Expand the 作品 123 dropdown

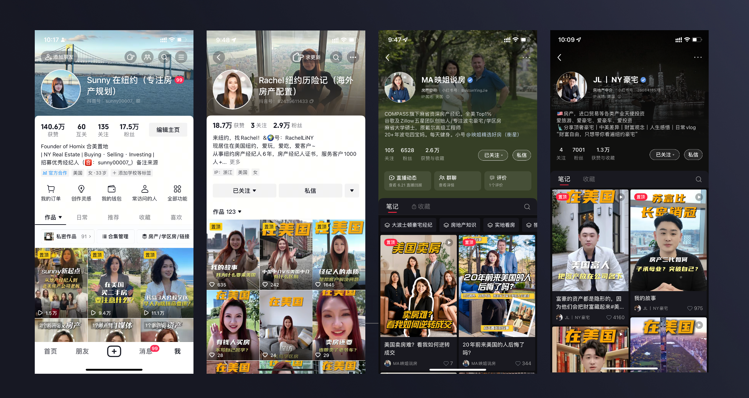pyautogui.click(x=227, y=212)
